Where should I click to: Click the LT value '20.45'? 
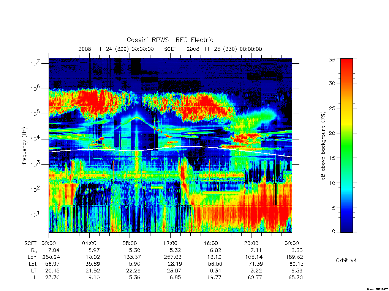tap(52, 271)
